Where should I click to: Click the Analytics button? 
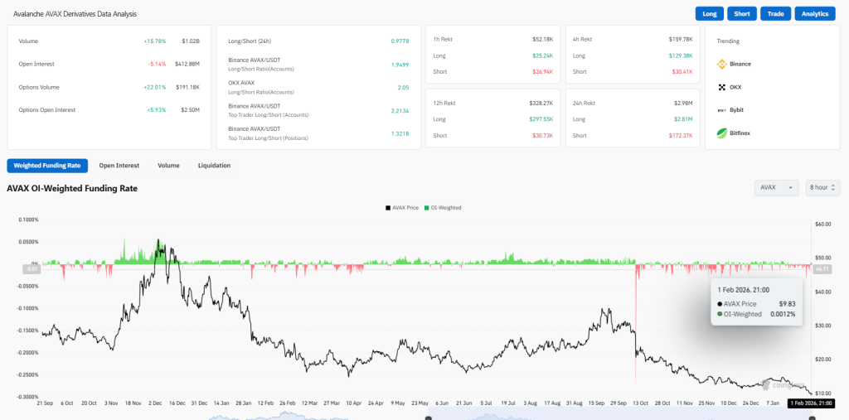(815, 13)
